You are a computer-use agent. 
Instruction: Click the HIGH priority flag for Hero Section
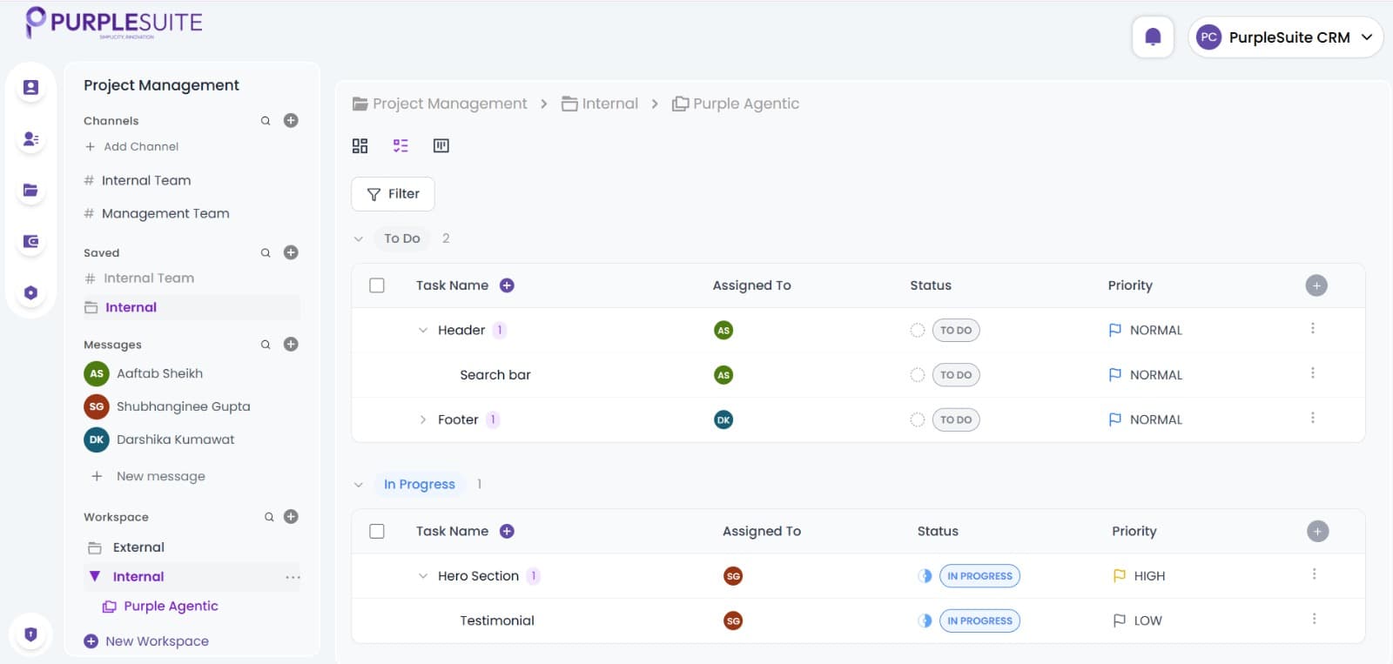click(x=1120, y=576)
